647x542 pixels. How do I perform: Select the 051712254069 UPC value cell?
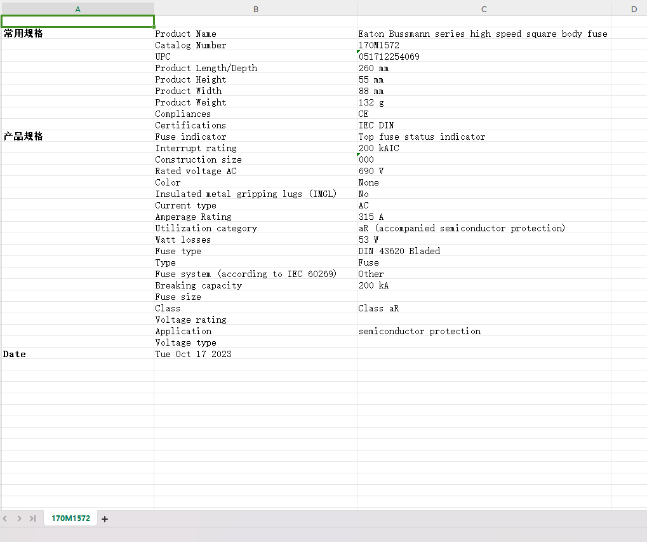tap(484, 56)
